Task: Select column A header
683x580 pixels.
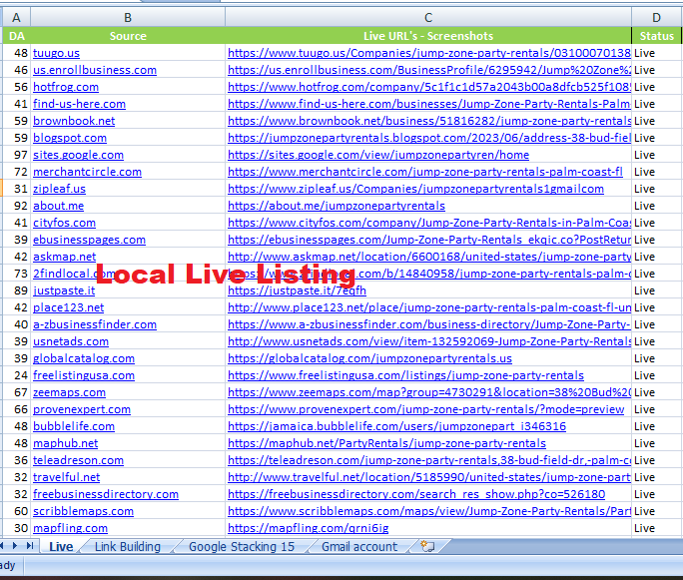Action: coord(17,17)
